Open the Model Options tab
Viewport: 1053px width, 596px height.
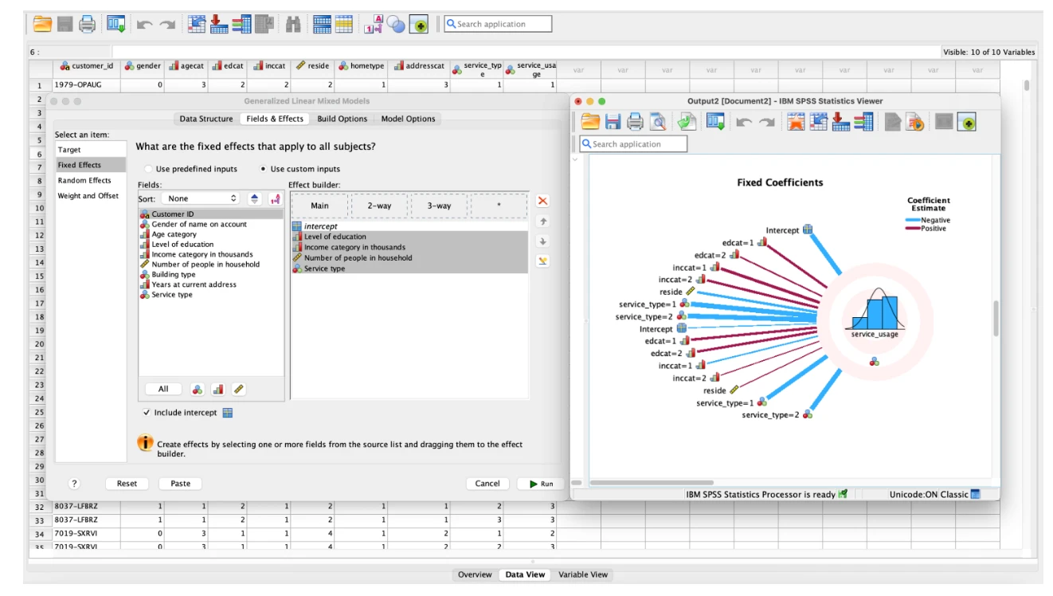pyautogui.click(x=408, y=119)
